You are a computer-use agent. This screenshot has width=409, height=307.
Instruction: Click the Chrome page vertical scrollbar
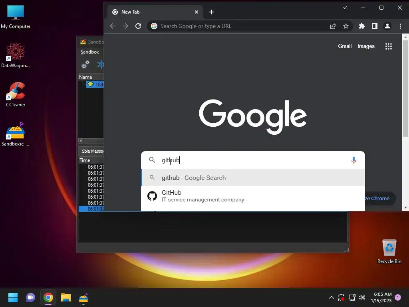point(406,89)
